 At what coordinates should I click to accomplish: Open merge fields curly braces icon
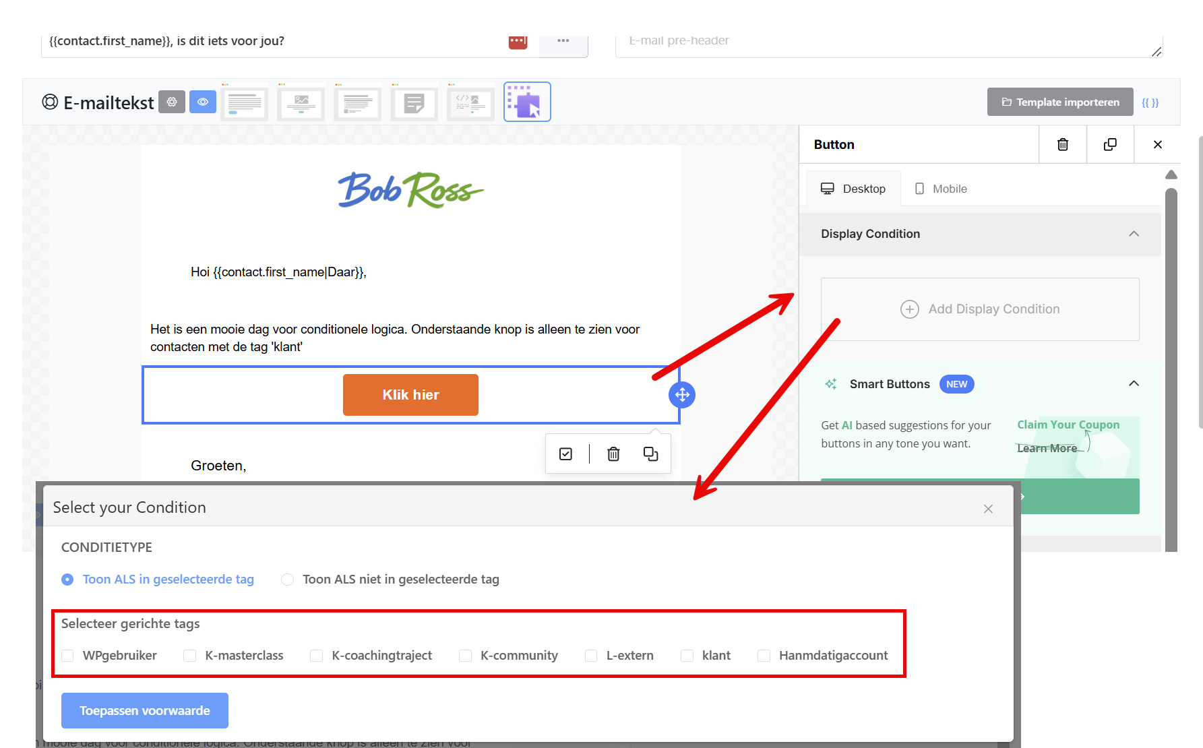[x=1150, y=102]
